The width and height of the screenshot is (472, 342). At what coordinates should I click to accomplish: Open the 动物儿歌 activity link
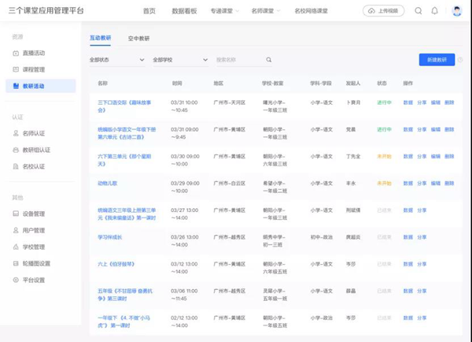coord(109,183)
